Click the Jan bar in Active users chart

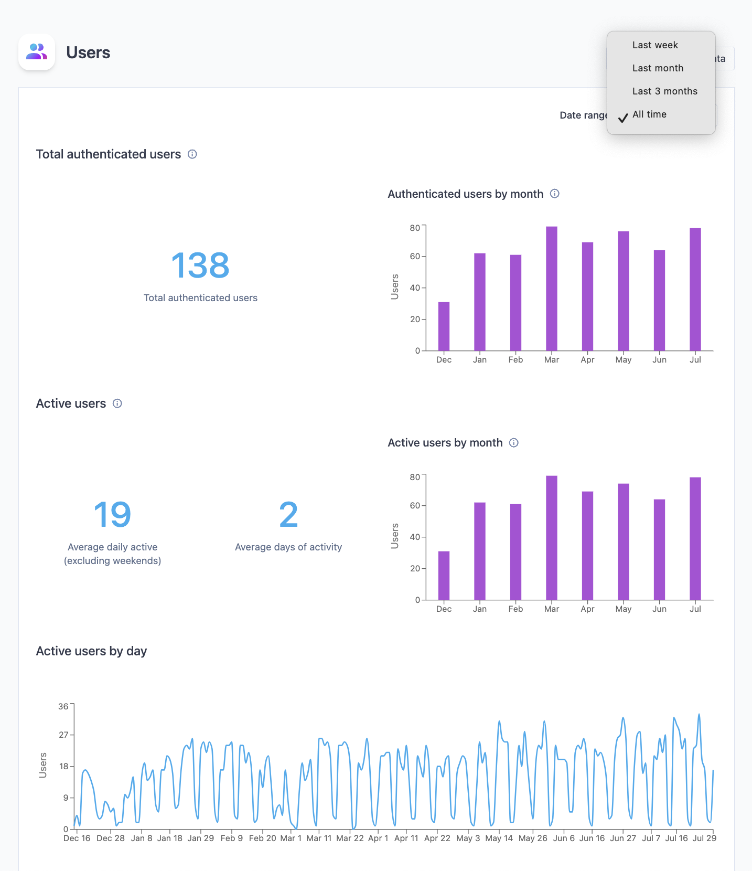(x=480, y=551)
